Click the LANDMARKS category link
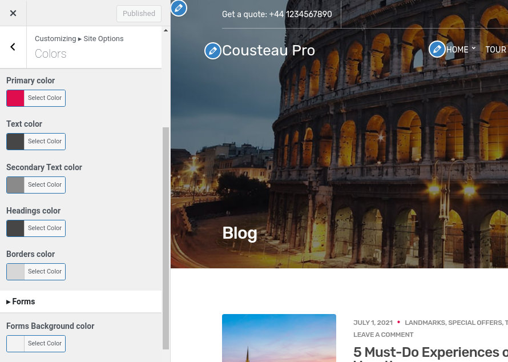Screen dimensions: 508x362 [425, 323]
